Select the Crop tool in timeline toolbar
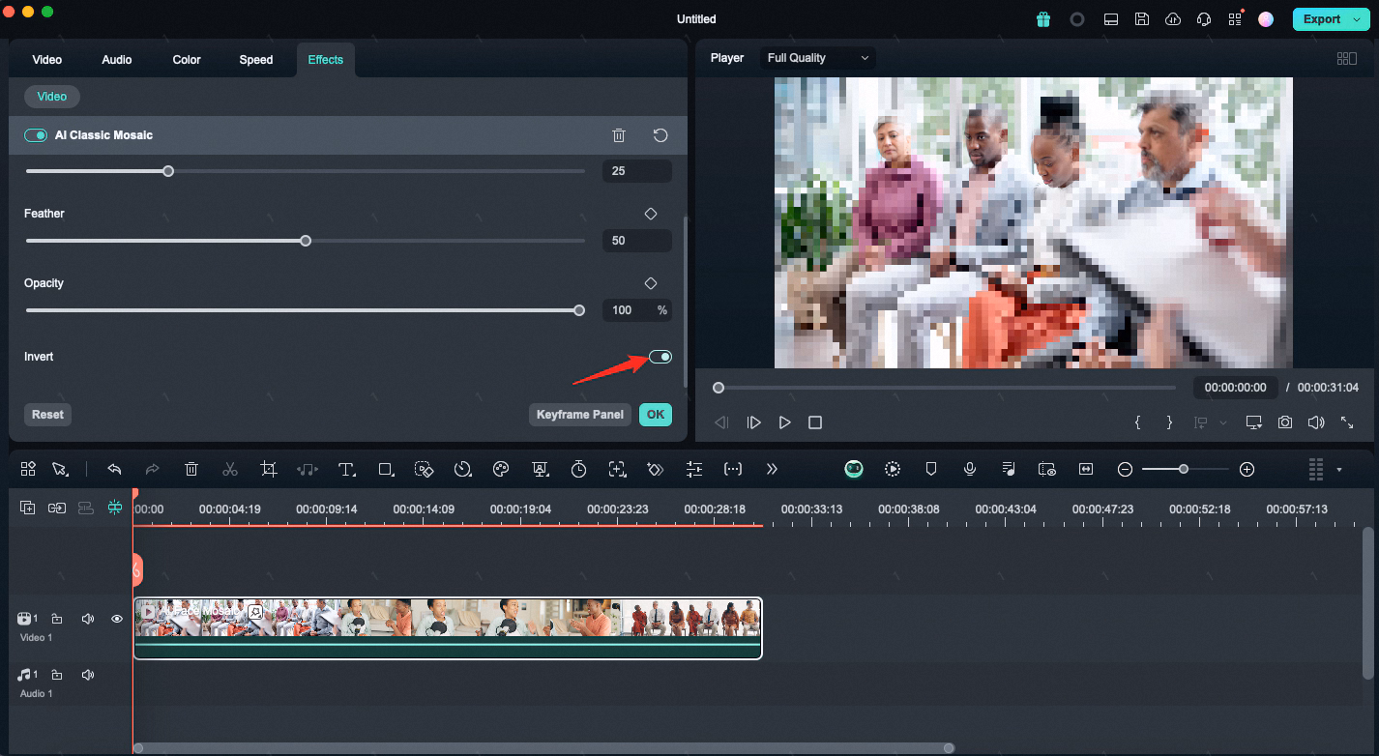The width and height of the screenshot is (1379, 756). (269, 469)
